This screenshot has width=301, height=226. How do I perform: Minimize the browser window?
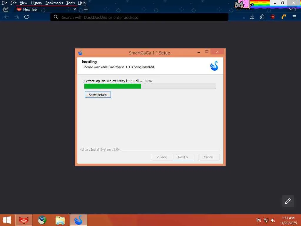[275, 3]
